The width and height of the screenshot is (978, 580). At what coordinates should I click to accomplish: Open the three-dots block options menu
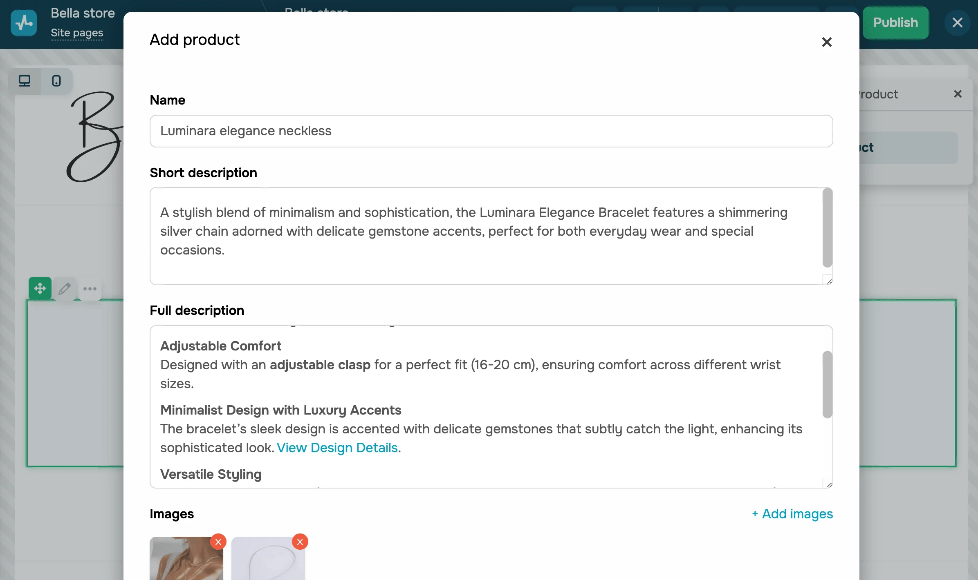[x=90, y=288]
